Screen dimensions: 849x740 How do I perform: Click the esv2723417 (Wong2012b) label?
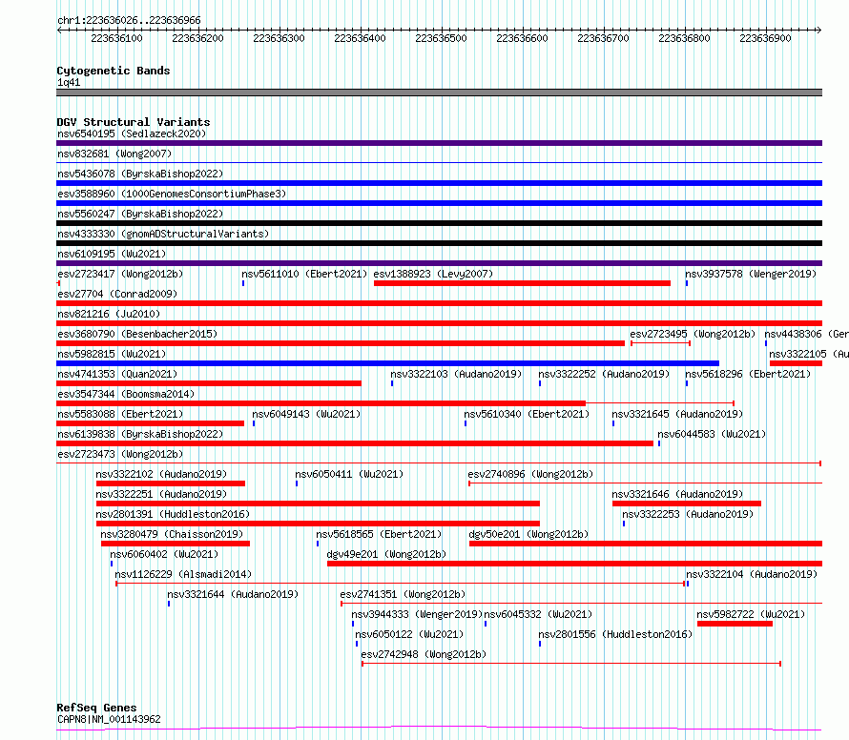pyautogui.click(x=120, y=274)
